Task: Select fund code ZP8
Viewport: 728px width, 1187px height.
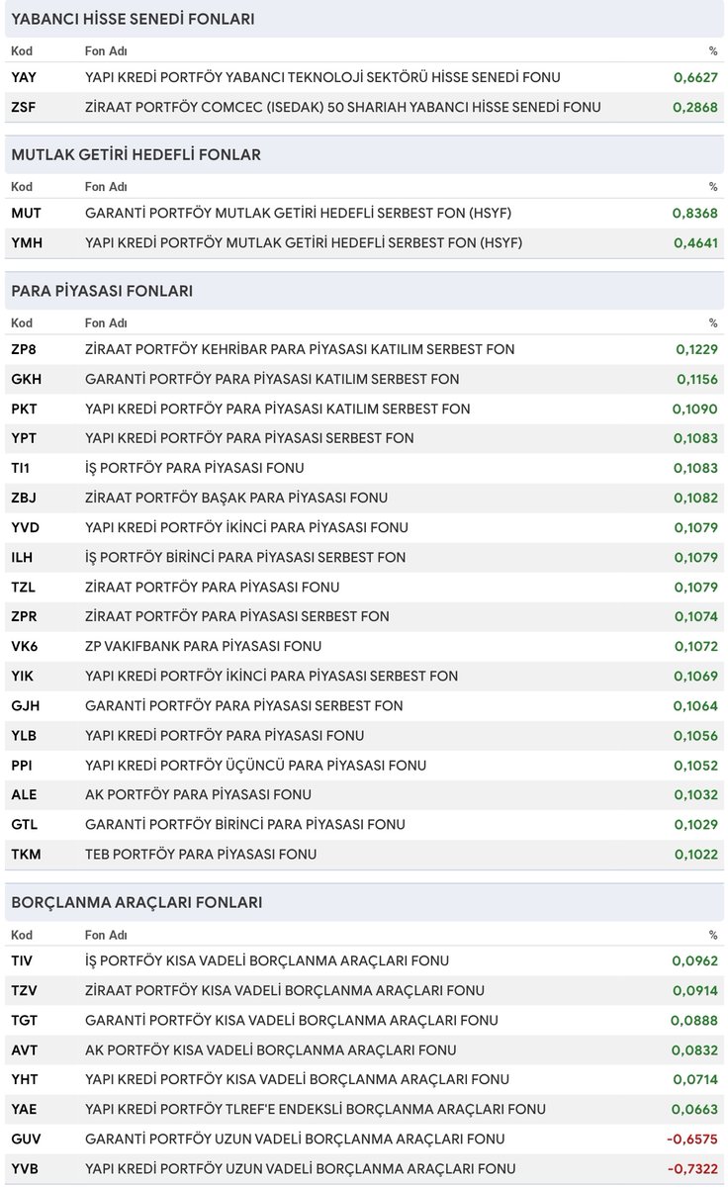Action: point(25,349)
